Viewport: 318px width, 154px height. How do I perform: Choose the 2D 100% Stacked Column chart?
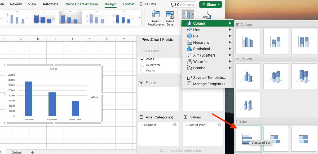(304, 42)
